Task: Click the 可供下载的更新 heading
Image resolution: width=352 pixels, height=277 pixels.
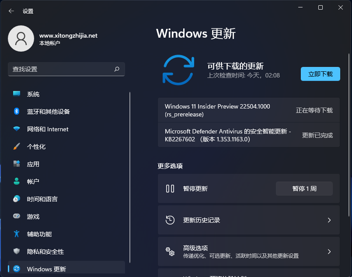Action: click(x=235, y=66)
